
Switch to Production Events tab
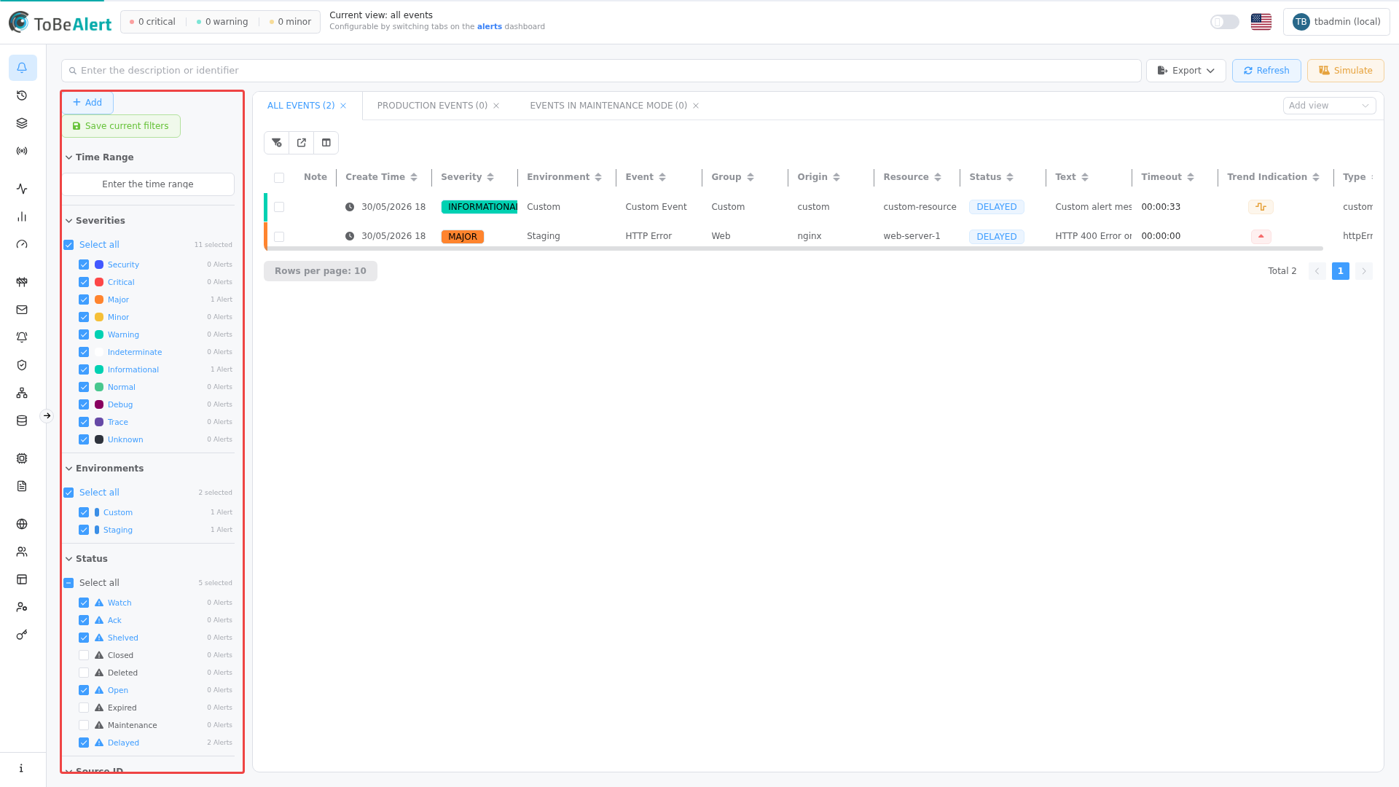click(432, 106)
